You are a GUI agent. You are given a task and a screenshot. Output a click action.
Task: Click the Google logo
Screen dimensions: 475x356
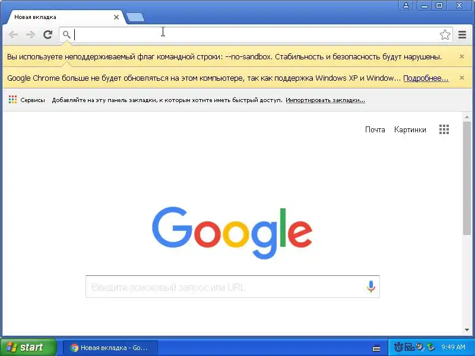(232, 233)
